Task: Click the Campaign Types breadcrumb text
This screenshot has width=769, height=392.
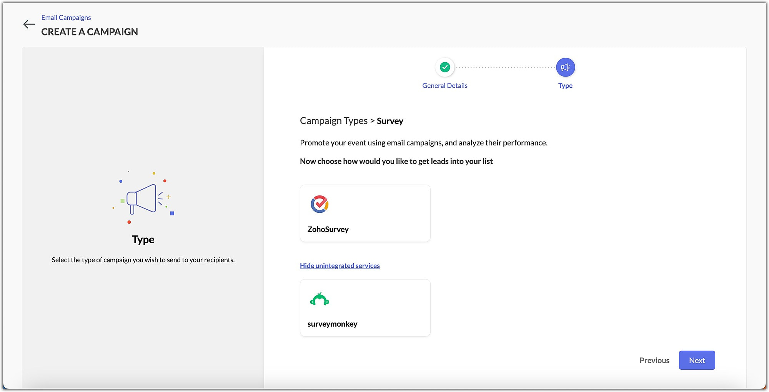Action: point(334,121)
